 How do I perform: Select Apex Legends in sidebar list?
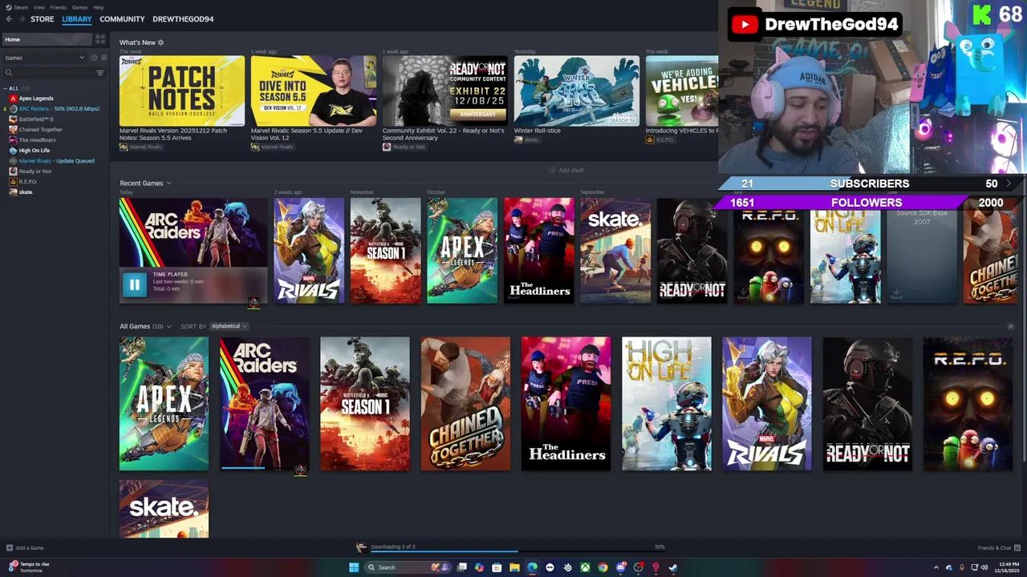click(x=36, y=99)
